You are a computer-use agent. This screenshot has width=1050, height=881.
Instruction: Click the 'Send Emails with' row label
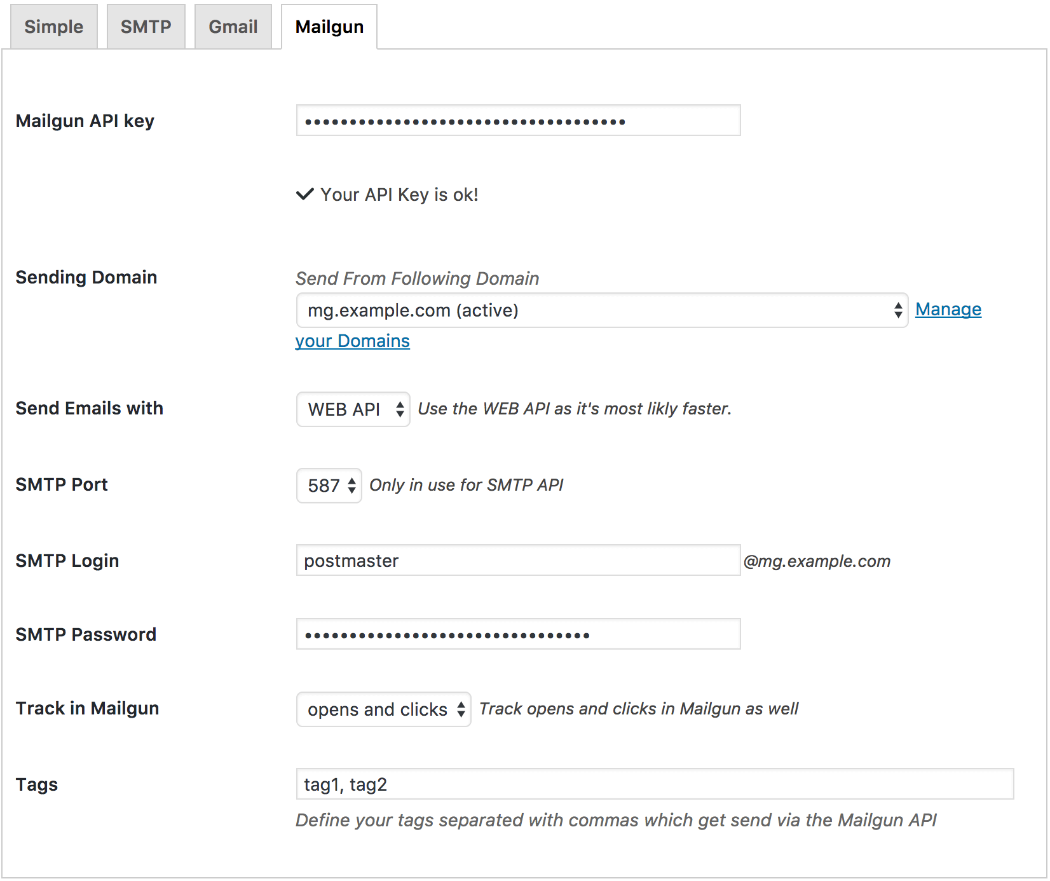[90, 408]
